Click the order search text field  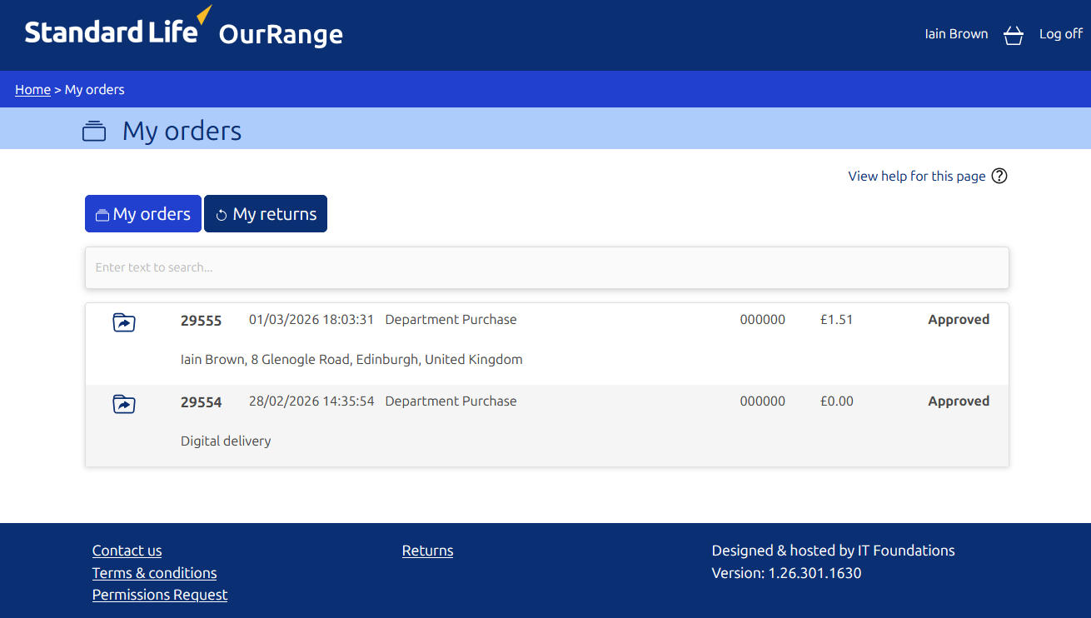pyautogui.click(x=546, y=267)
